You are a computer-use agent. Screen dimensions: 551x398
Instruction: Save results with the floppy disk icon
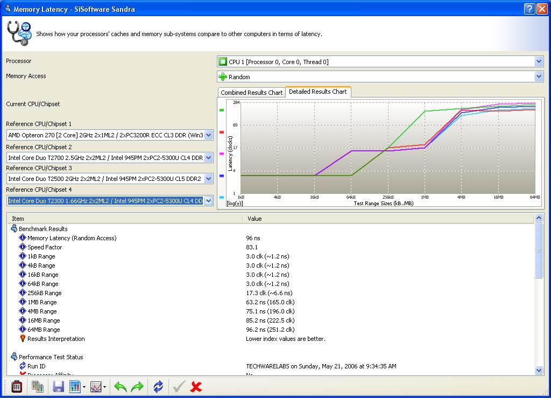[x=58, y=387]
